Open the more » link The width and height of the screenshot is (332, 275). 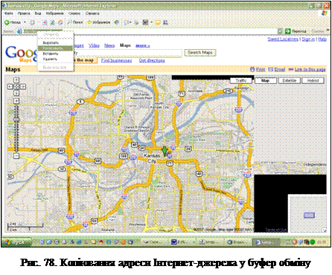point(143,45)
